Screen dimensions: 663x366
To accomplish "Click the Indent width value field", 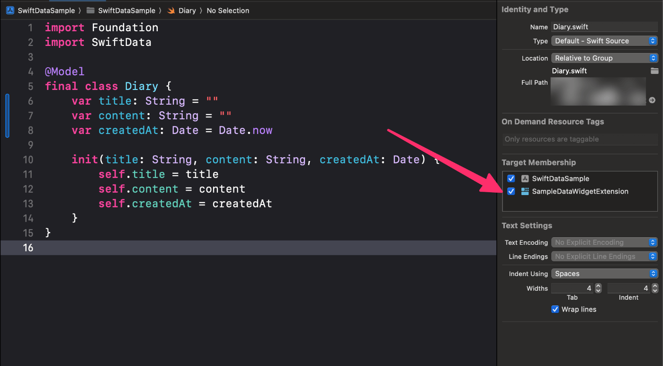I will [629, 288].
